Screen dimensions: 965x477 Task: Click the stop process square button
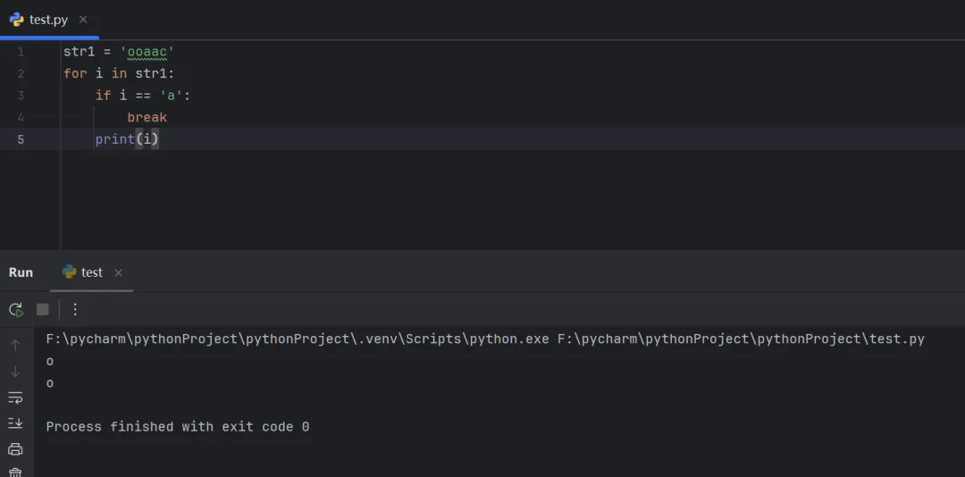[x=42, y=309]
